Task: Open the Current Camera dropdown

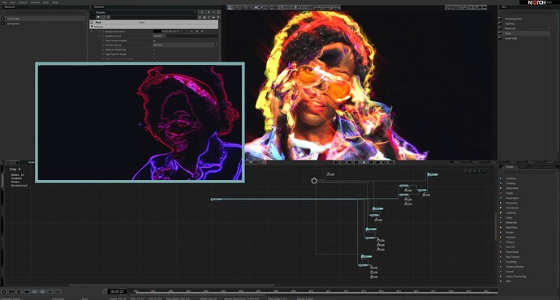Action: coord(185,45)
